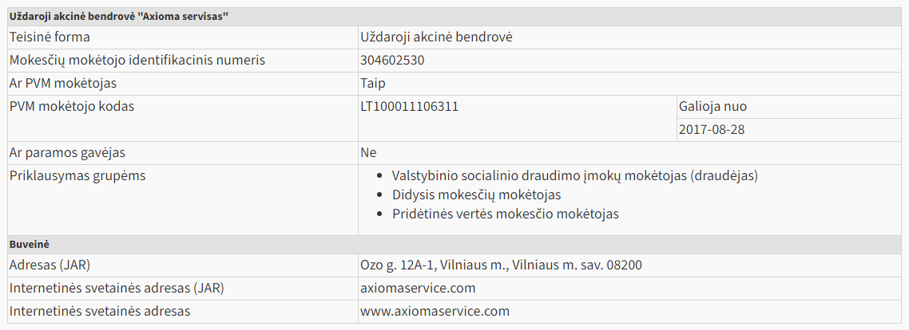This screenshot has width=909, height=330.
Task: Click the date 2017-08-28
Action: click(x=712, y=129)
